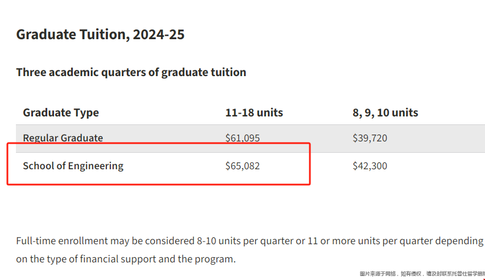Click the $65,082 tuition amount

(x=242, y=166)
